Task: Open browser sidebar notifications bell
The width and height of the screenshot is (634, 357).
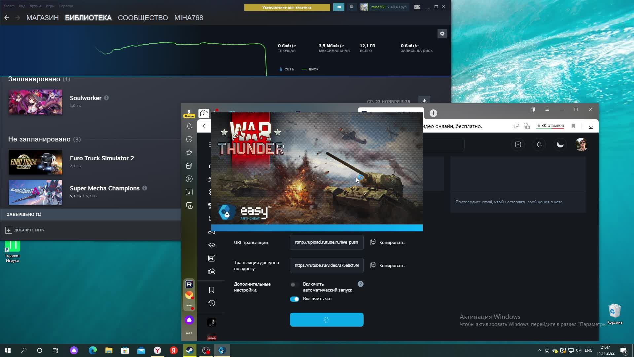Action: [x=189, y=126]
